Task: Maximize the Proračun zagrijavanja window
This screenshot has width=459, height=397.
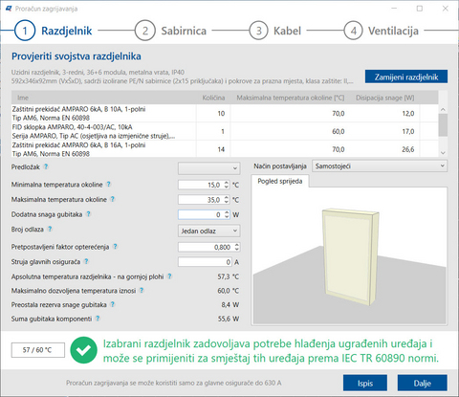Action: point(420,9)
